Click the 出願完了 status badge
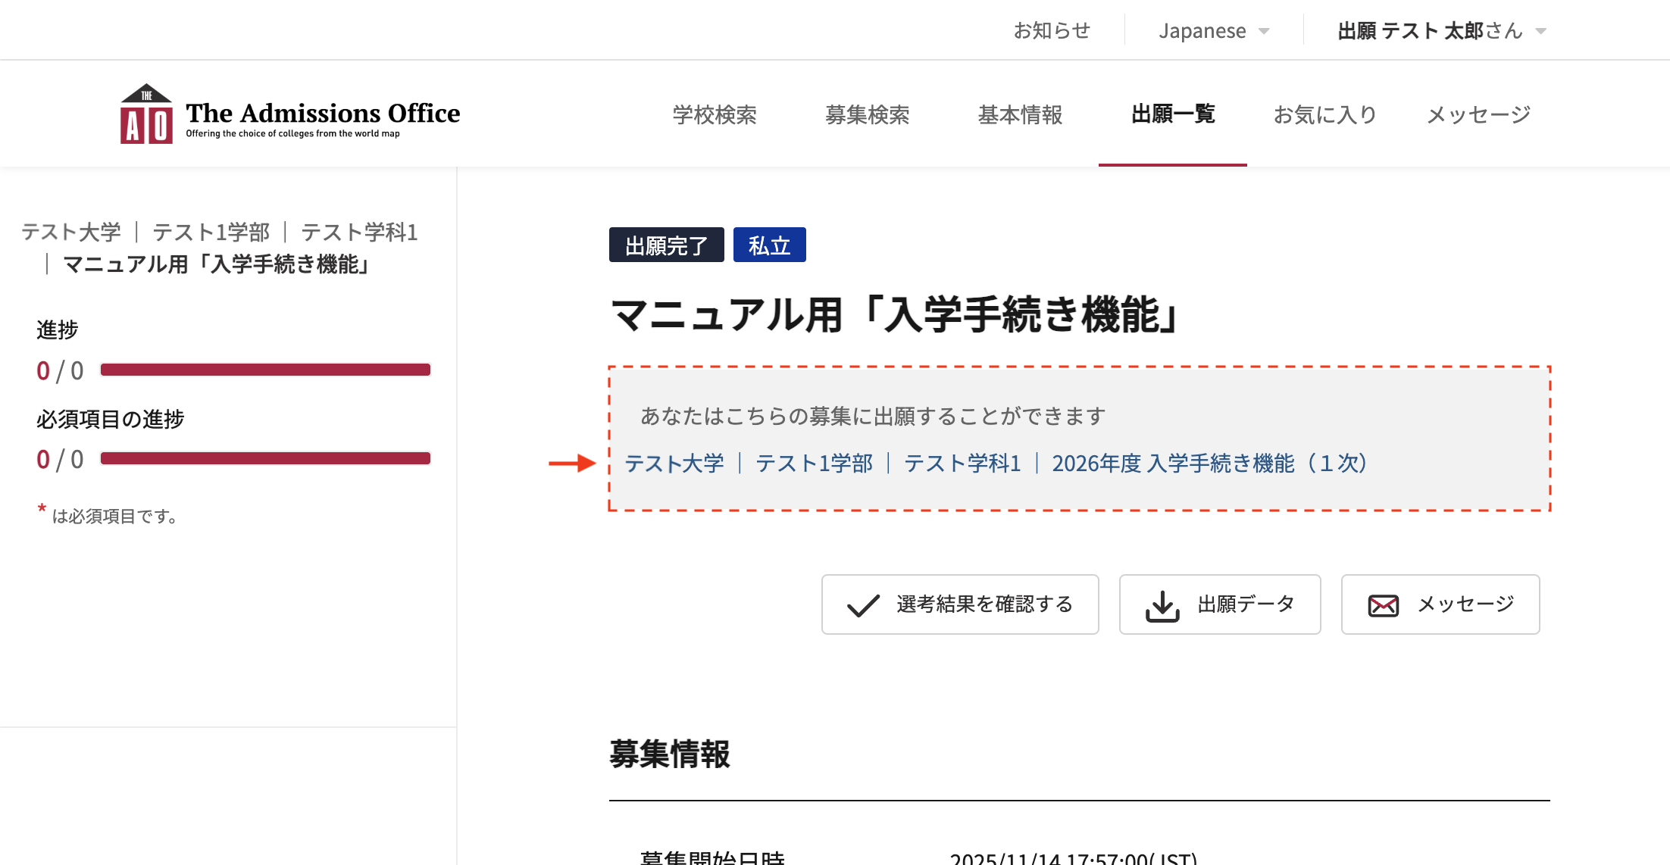Screen dimensions: 1670x865 [666, 245]
